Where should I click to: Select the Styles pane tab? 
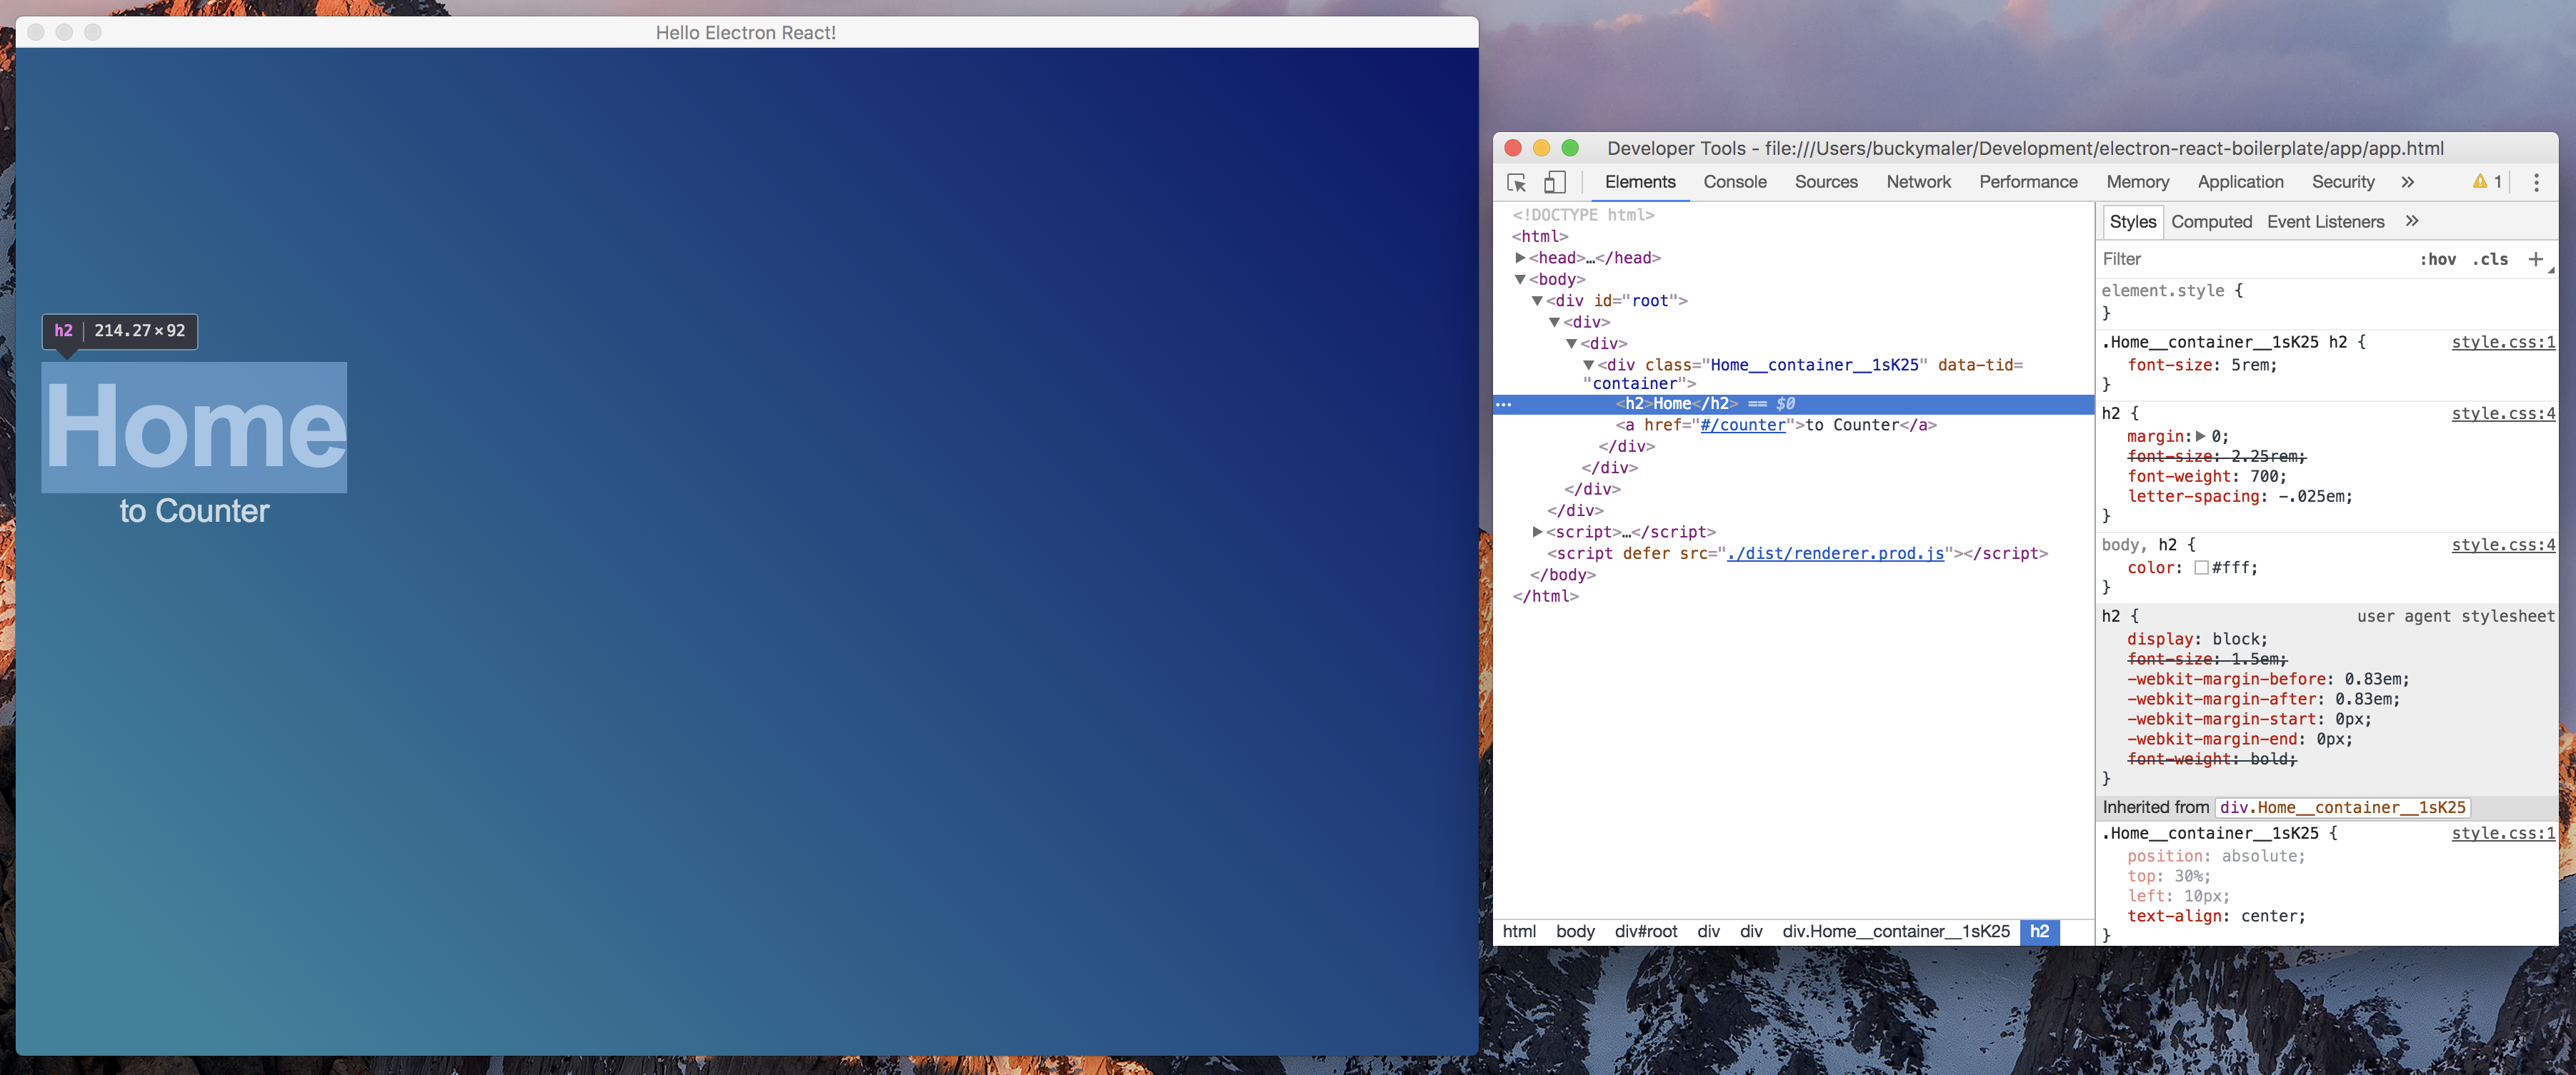[2132, 222]
